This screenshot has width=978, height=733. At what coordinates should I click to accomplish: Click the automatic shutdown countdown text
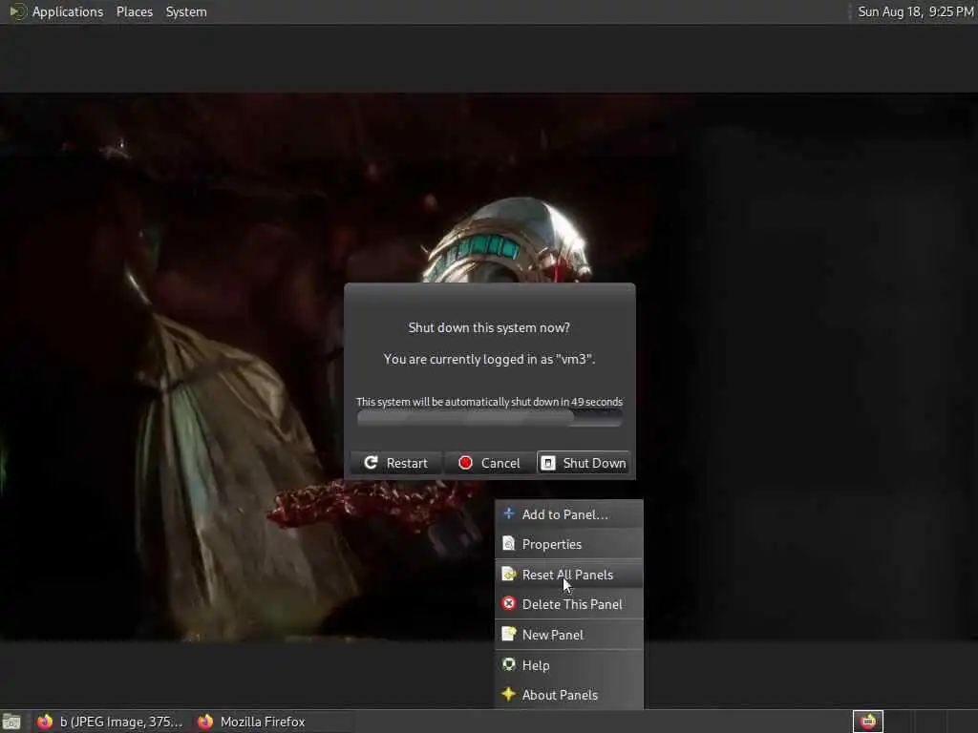490,402
